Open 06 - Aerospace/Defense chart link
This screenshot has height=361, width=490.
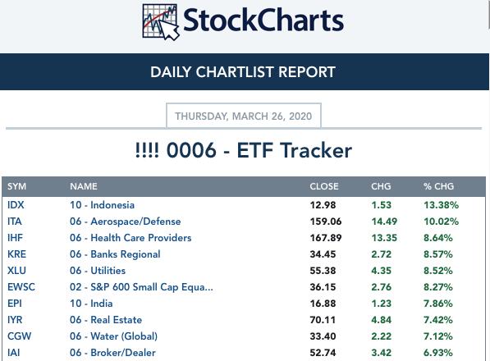click(126, 222)
